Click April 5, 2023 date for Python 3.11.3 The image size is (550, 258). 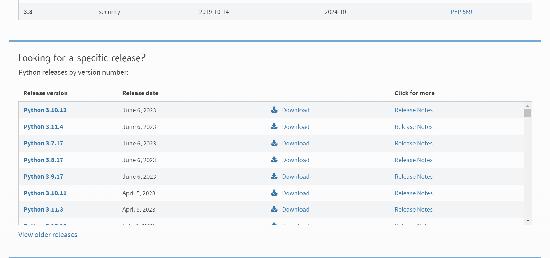pos(139,209)
